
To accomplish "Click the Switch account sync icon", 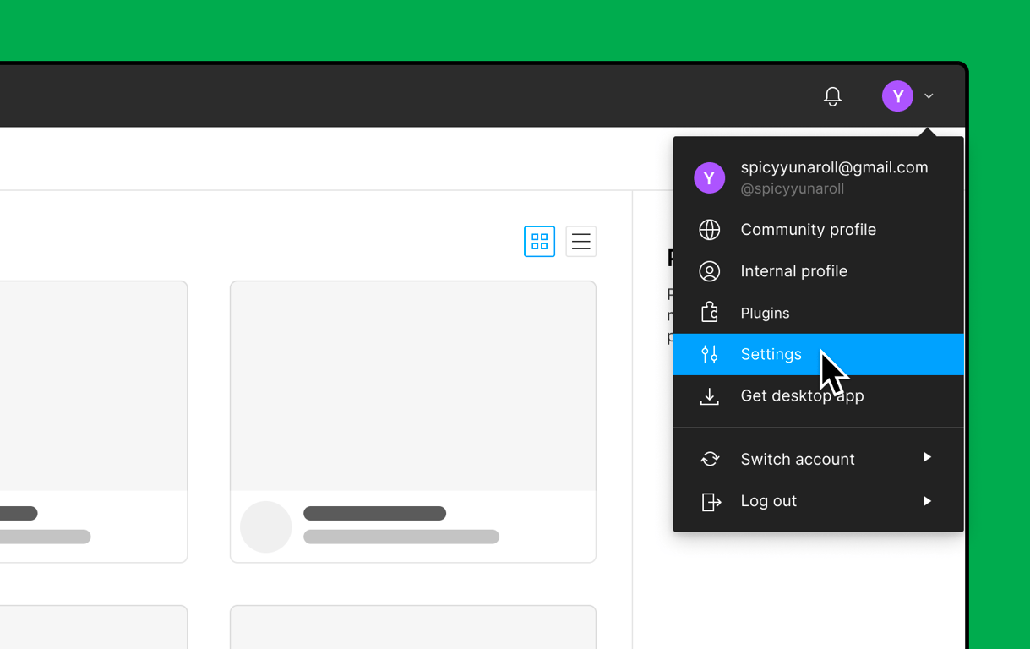I will click(710, 459).
